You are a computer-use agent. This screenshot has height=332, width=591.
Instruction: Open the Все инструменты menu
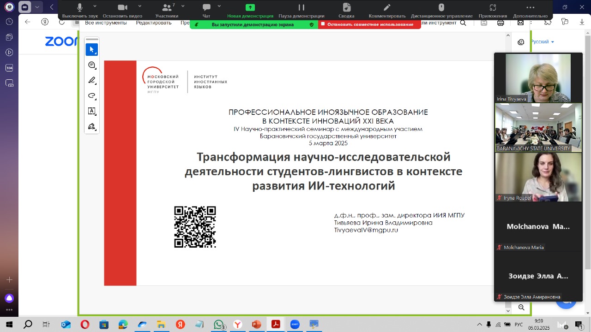click(x=106, y=23)
